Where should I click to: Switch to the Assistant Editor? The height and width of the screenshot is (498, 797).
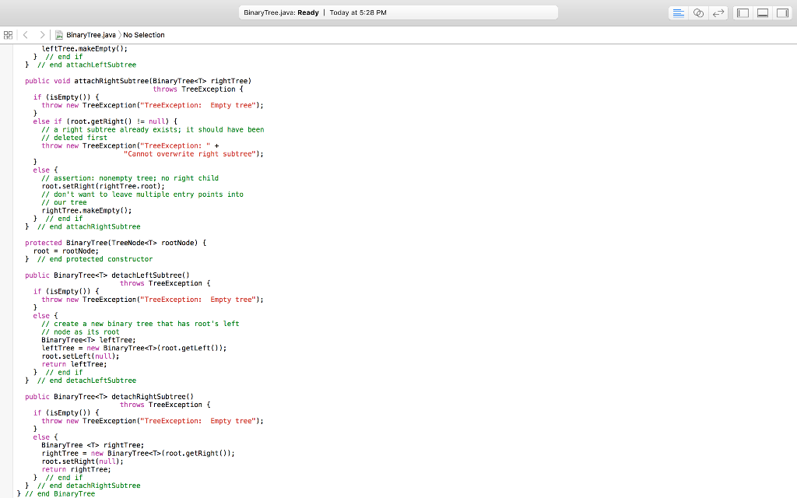click(698, 13)
